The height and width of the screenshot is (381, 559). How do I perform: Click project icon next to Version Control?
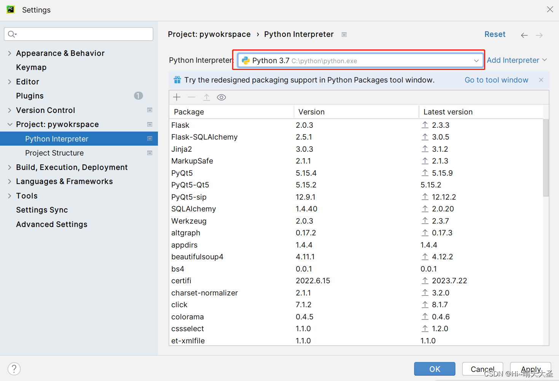click(x=150, y=110)
